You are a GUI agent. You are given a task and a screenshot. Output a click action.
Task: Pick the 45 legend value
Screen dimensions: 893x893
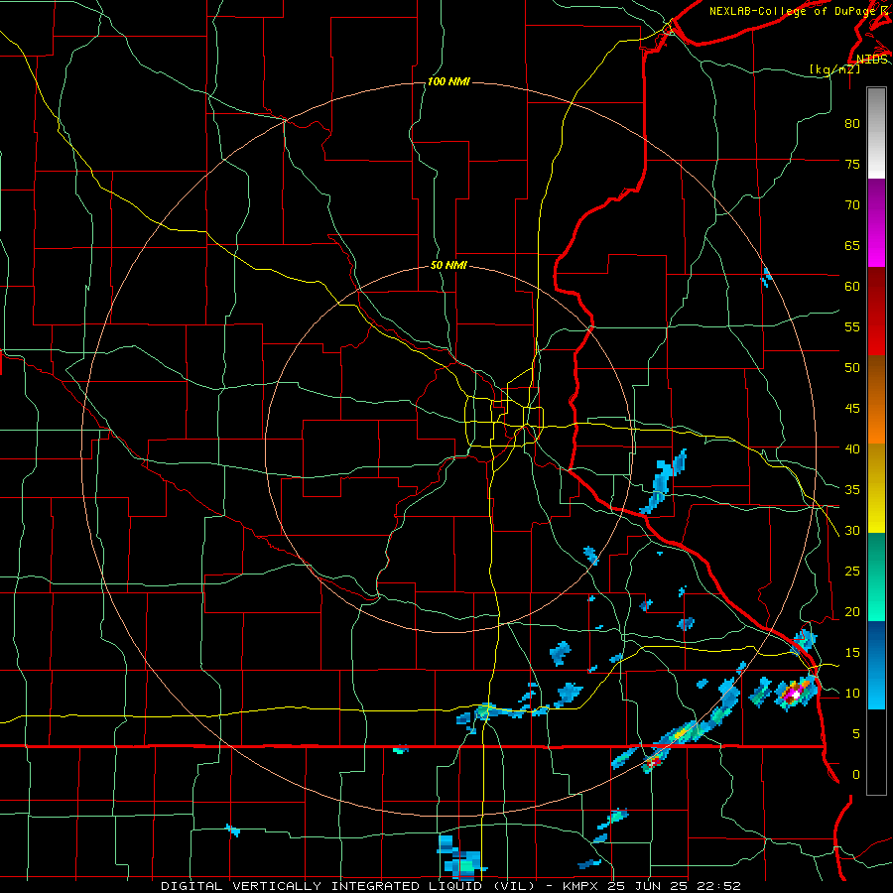click(x=852, y=409)
